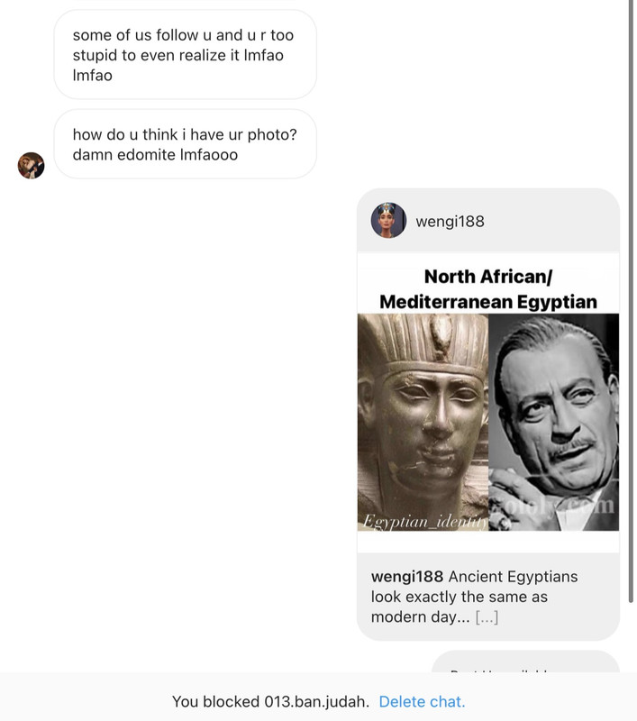Expand the truncated caption with [...]
Viewport: 637px width, 721px height.
pyautogui.click(x=487, y=617)
